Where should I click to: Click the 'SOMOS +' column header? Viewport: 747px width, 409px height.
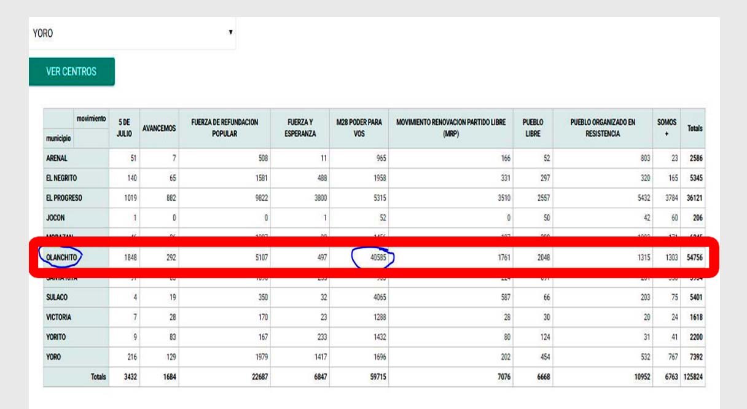667,128
